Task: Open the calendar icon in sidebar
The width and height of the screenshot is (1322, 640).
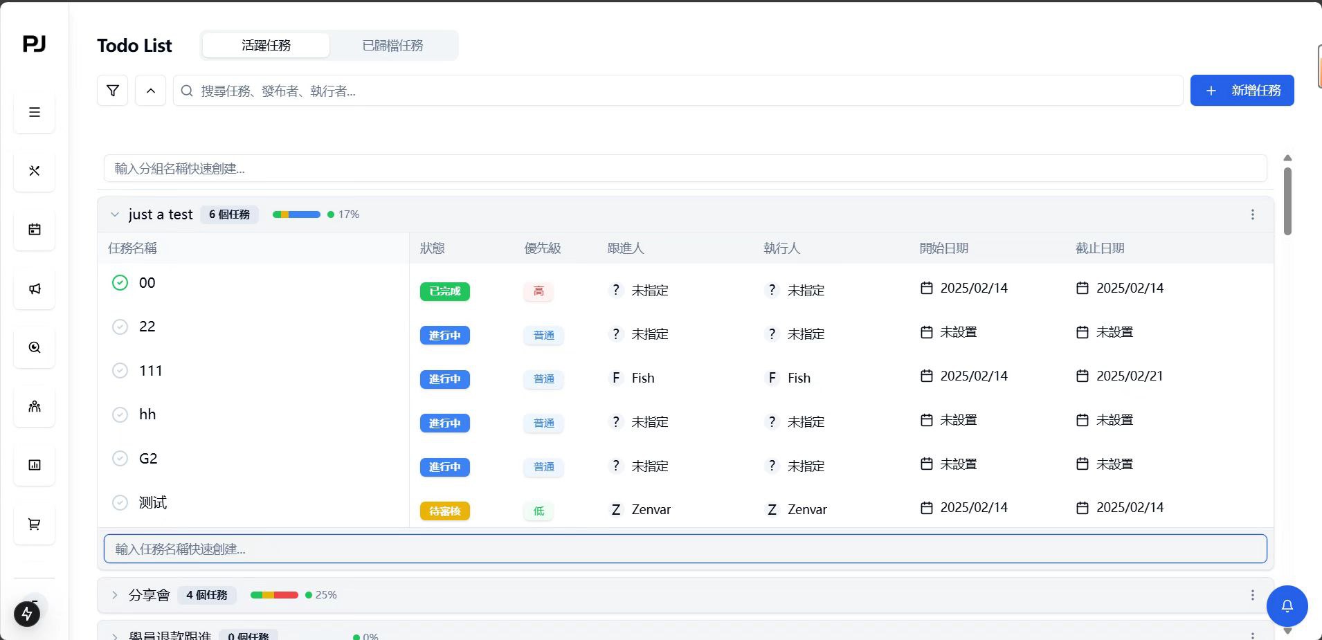Action: pyautogui.click(x=35, y=230)
